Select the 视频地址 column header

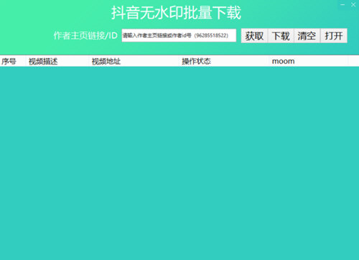134,61
